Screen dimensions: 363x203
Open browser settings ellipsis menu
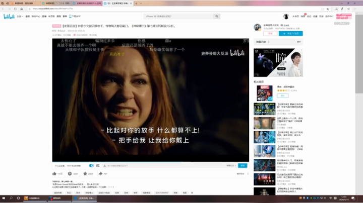[x=354, y=9]
